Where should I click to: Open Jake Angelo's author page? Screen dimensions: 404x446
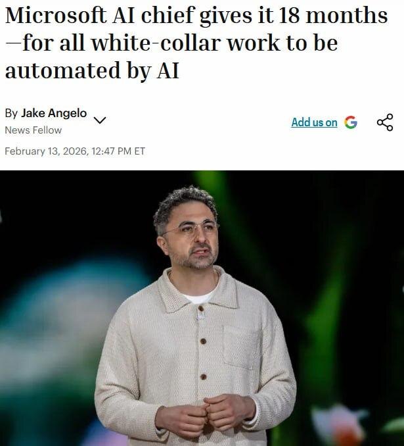[54, 113]
